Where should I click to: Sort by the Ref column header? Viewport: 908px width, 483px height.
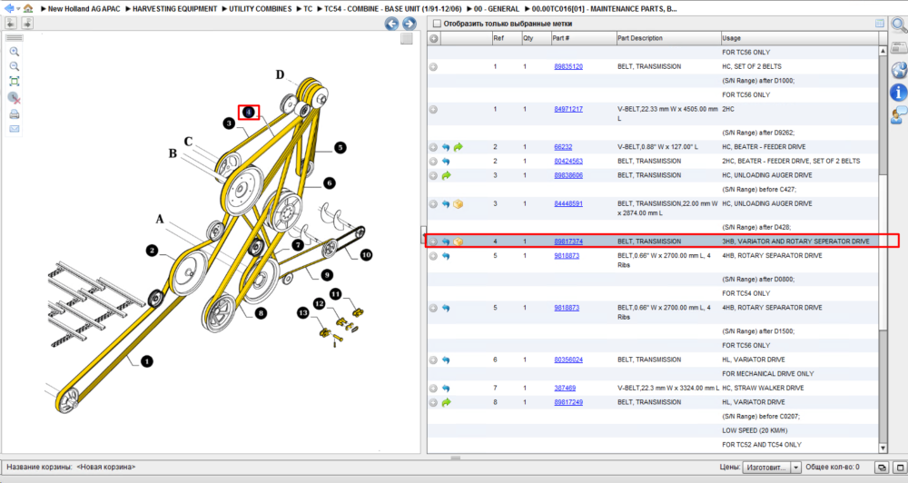(x=506, y=38)
